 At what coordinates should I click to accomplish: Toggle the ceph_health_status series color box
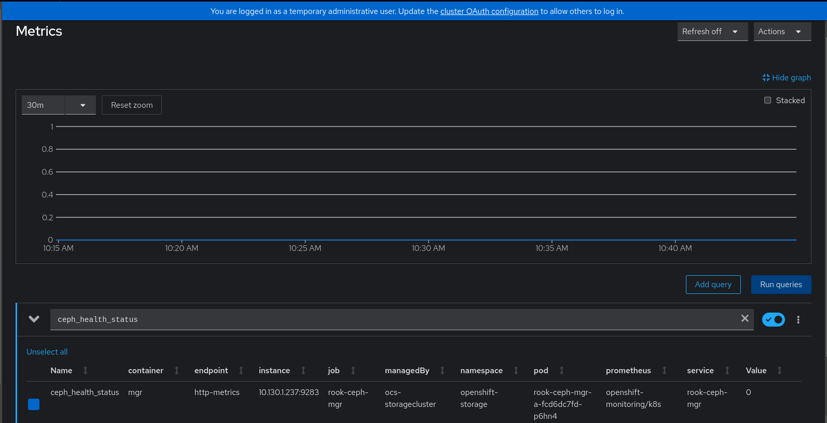pos(34,404)
